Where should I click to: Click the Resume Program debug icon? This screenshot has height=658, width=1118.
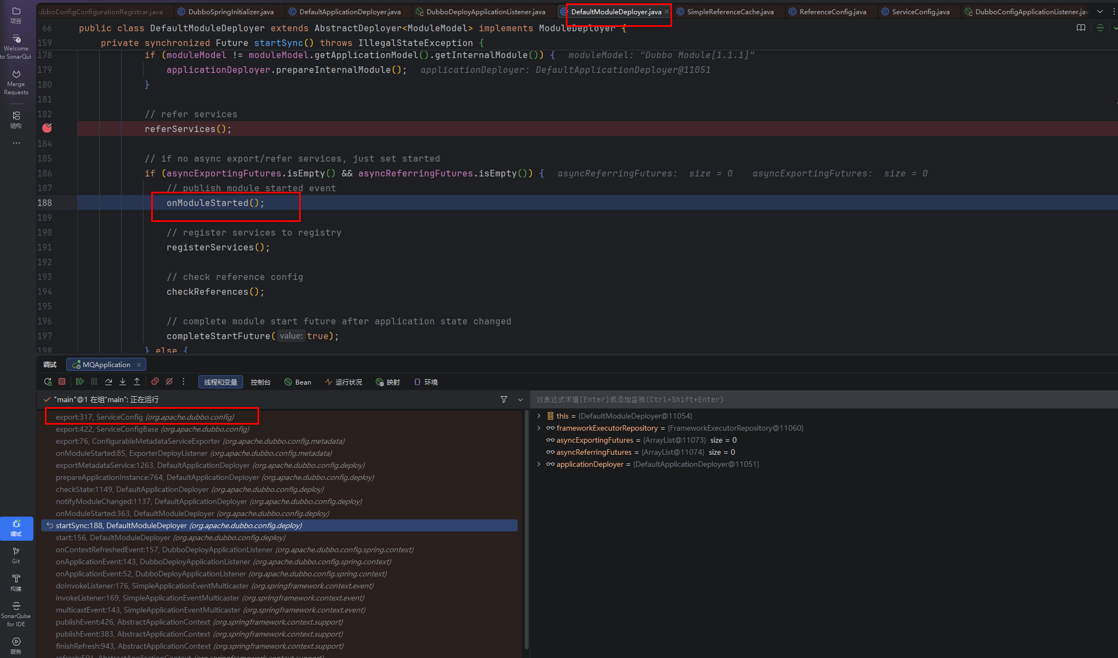click(80, 382)
